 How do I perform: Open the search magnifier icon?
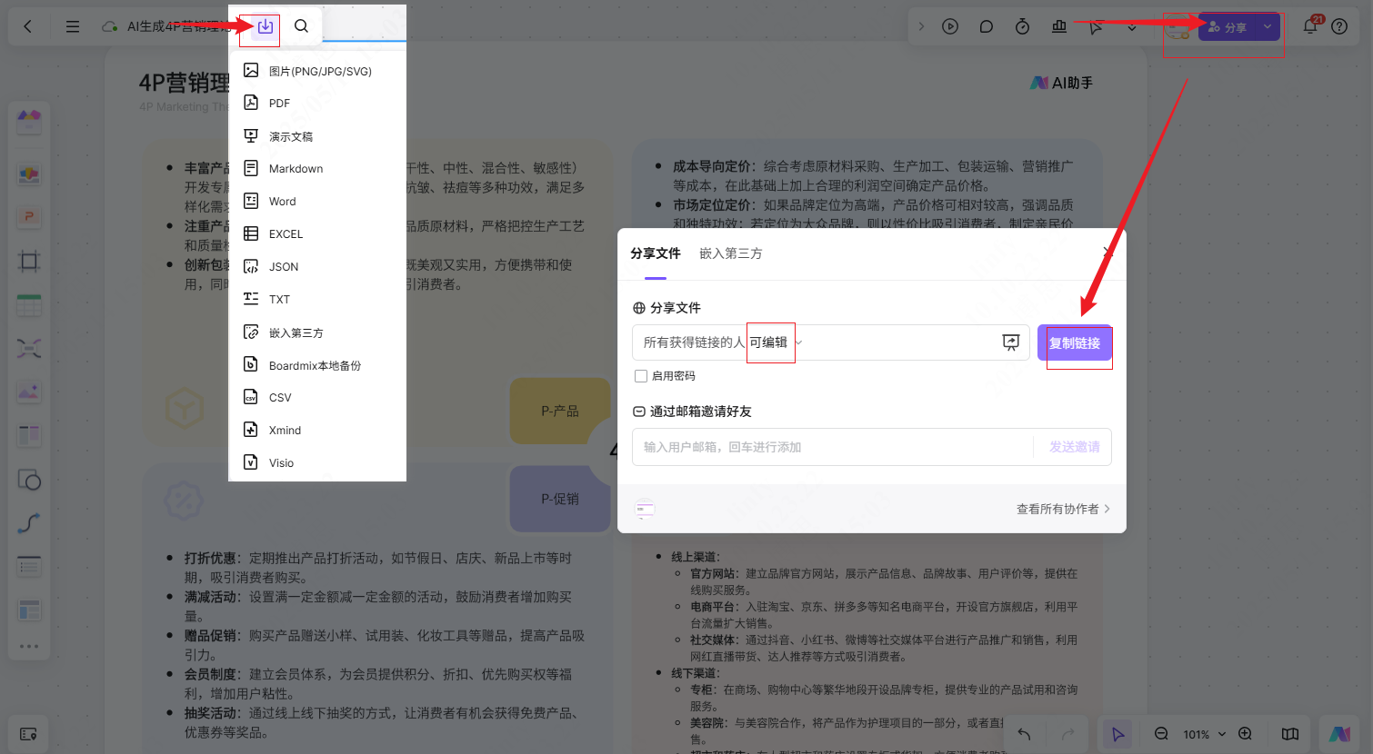pos(302,26)
